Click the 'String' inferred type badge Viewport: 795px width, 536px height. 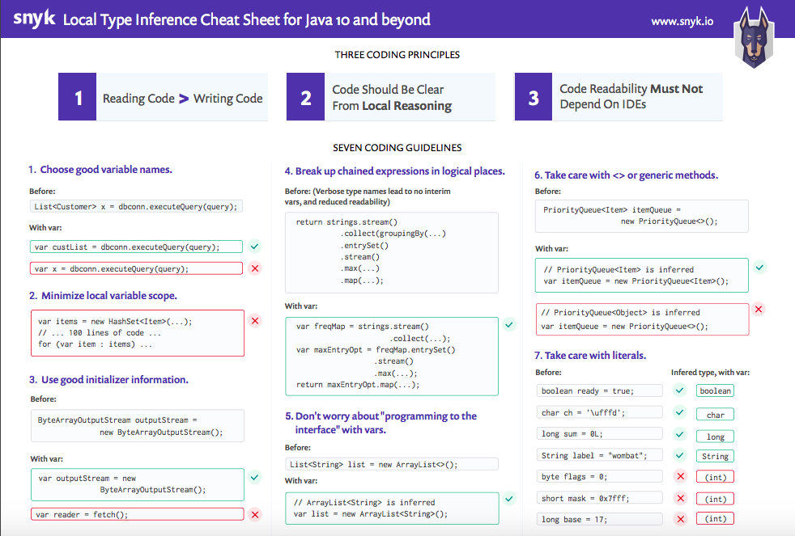click(715, 456)
